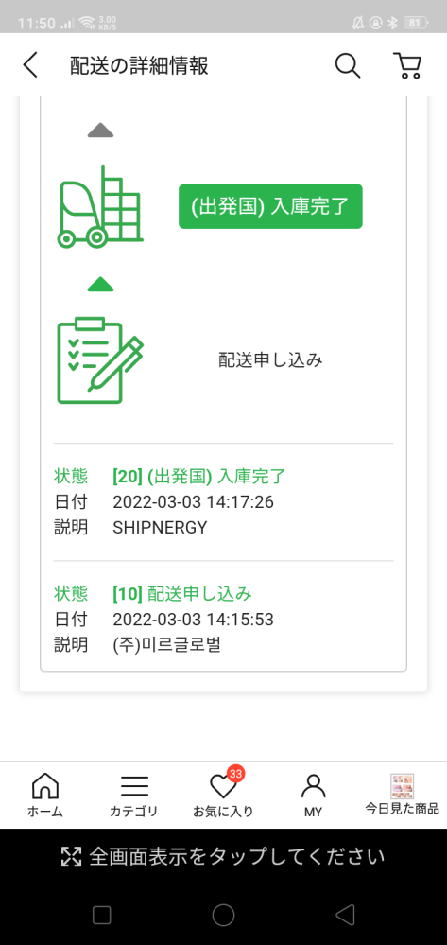The height and width of the screenshot is (945, 447).
Task: Tap status [20] (出発国) 入庫完了 entry
Action: [x=223, y=502]
